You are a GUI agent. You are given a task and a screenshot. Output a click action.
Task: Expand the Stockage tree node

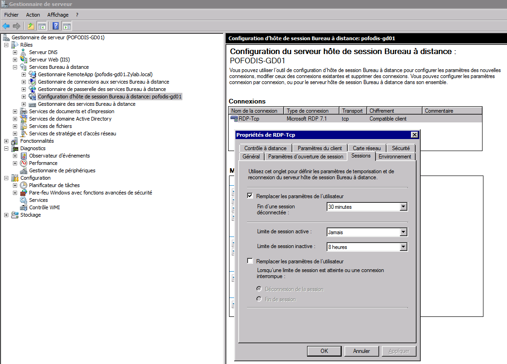click(x=6, y=215)
